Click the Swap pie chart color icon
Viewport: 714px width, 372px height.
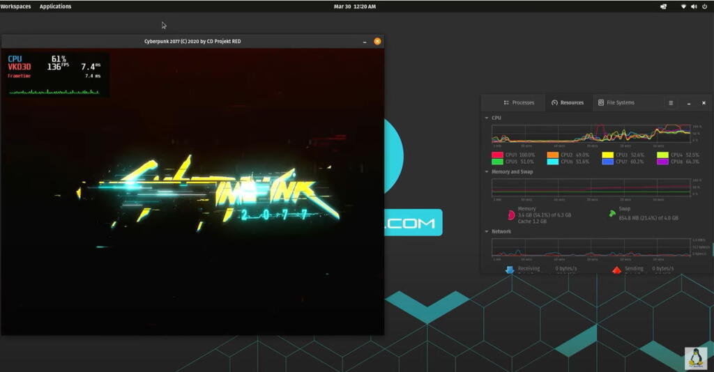pos(612,213)
